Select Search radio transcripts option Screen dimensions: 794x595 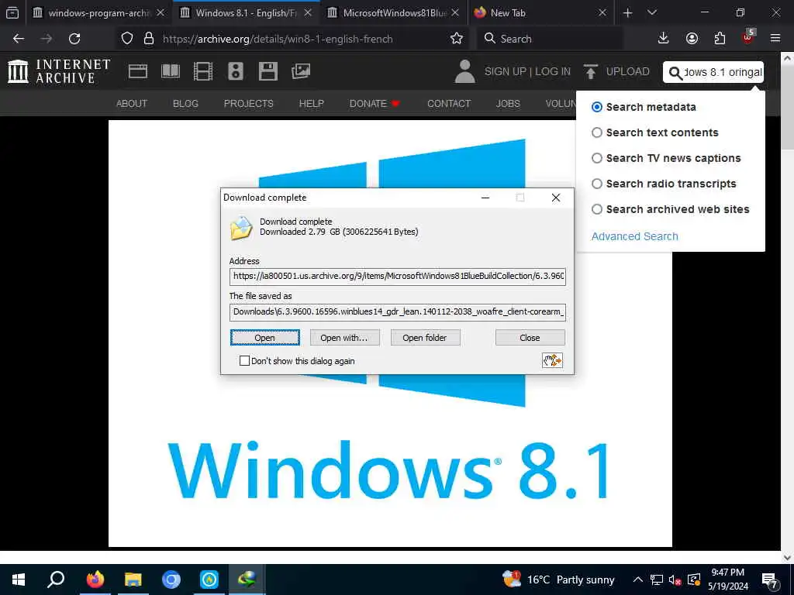coord(597,184)
